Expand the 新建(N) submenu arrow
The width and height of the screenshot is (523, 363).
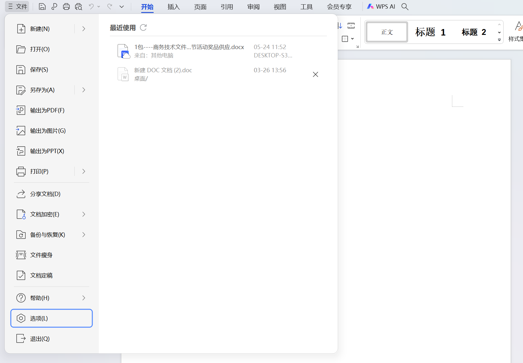[x=84, y=29]
